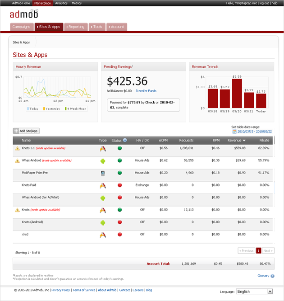The image size is (284, 301).
Task: Click the AdMob logo
Action: (x=25, y=14)
